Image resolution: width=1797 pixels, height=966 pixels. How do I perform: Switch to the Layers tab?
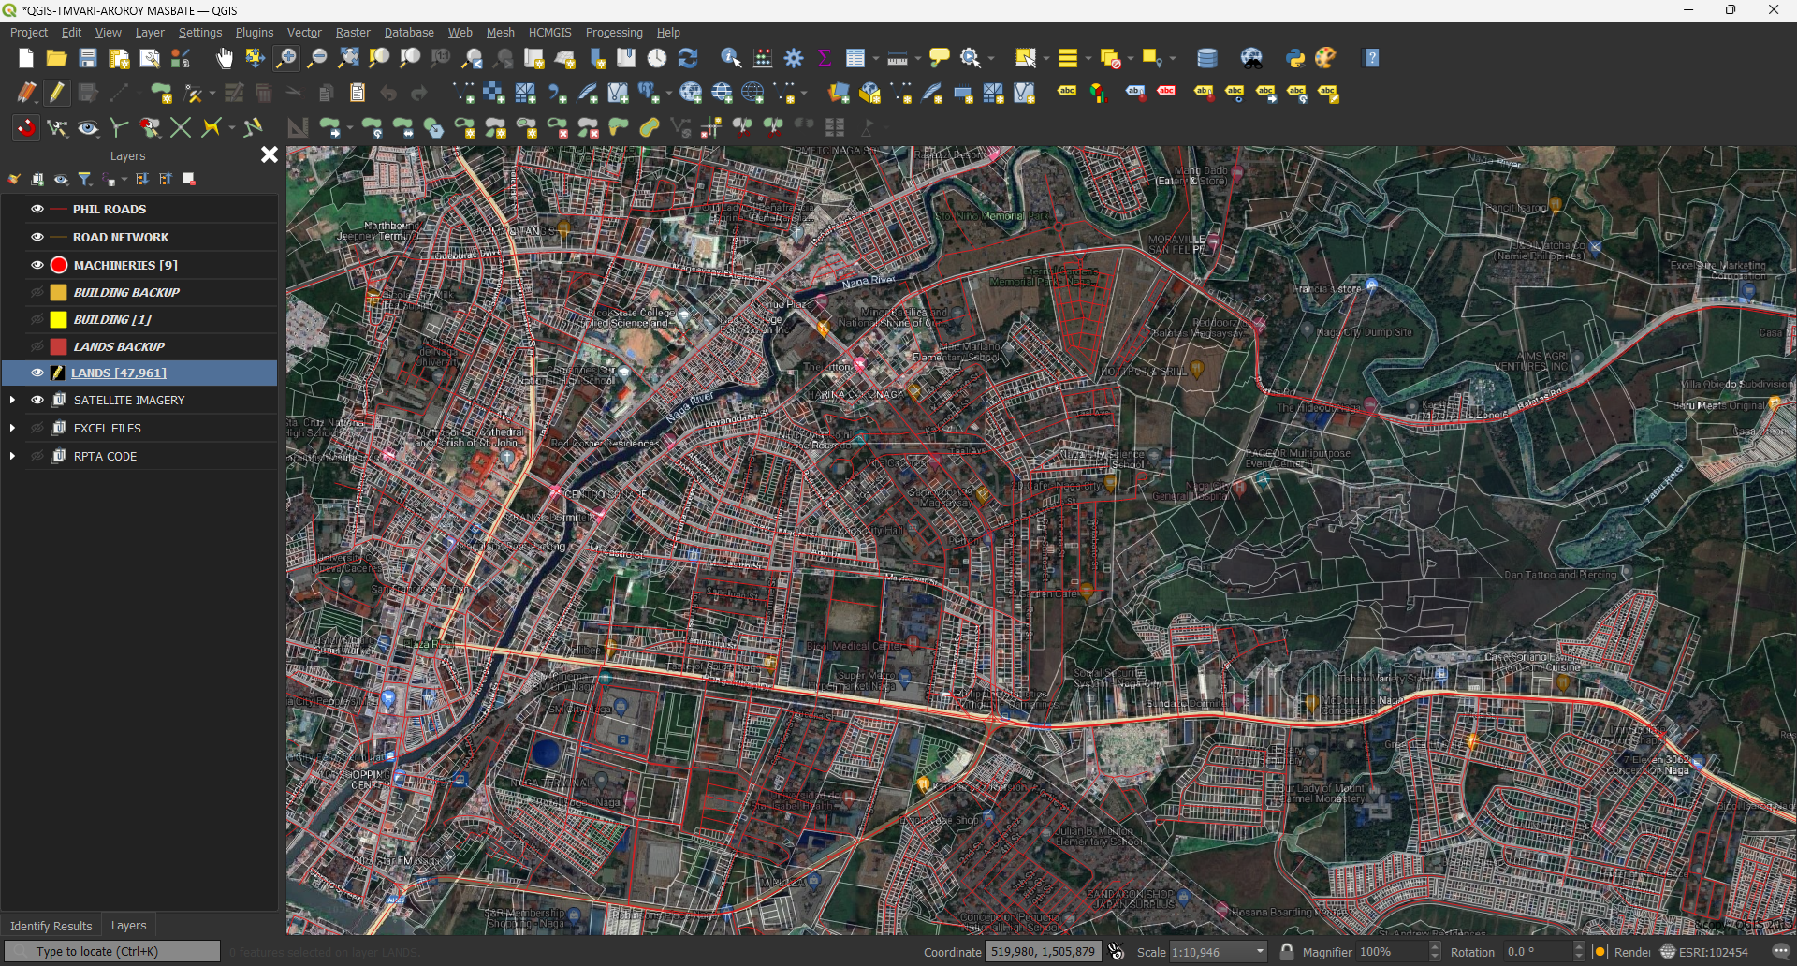tap(128, 925)
